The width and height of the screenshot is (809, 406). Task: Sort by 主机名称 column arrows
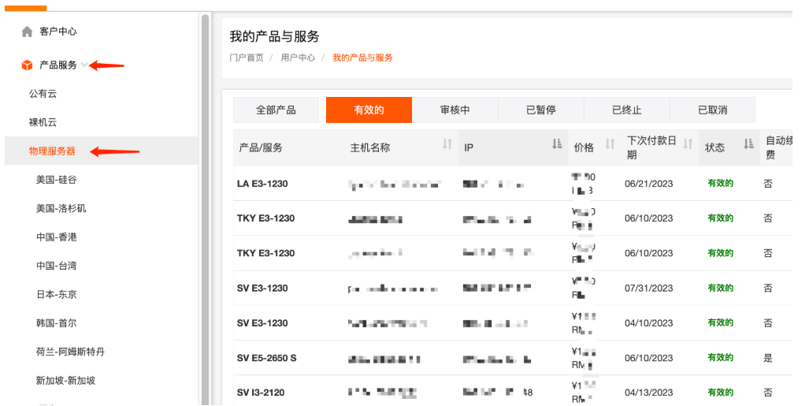click(x=447, y=144)
